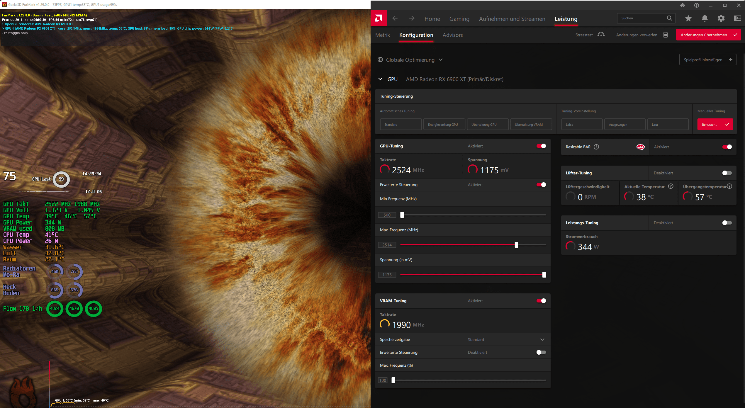Enable Lüfter-Tuning switch

click(x=727, y=173)
